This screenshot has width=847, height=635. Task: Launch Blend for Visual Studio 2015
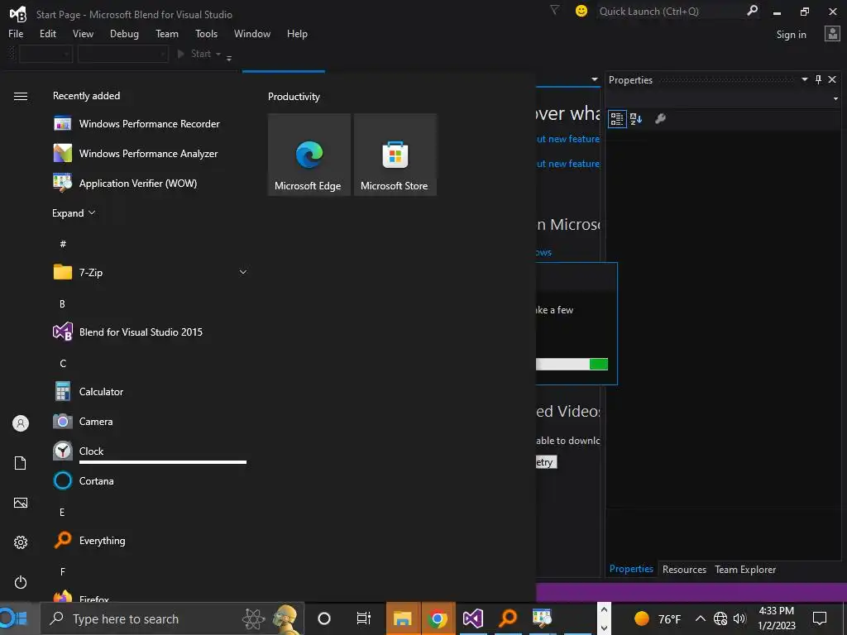tap(151, 332)
